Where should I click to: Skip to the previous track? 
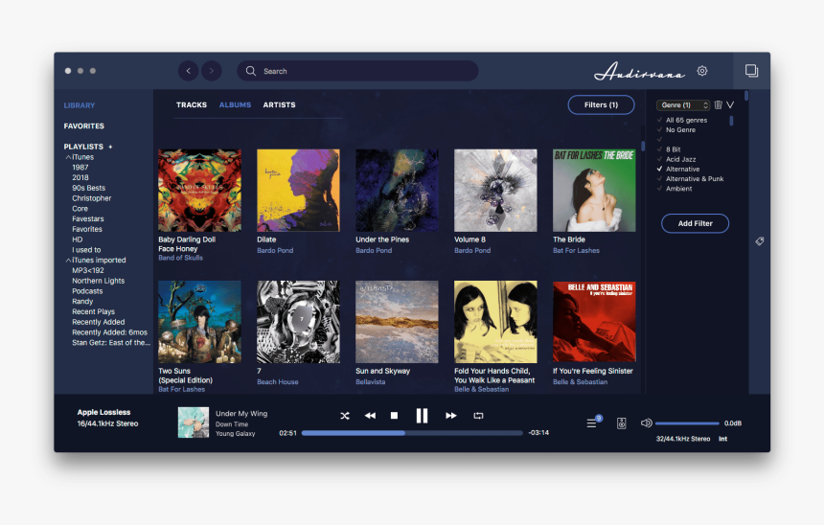coord(370,416)
